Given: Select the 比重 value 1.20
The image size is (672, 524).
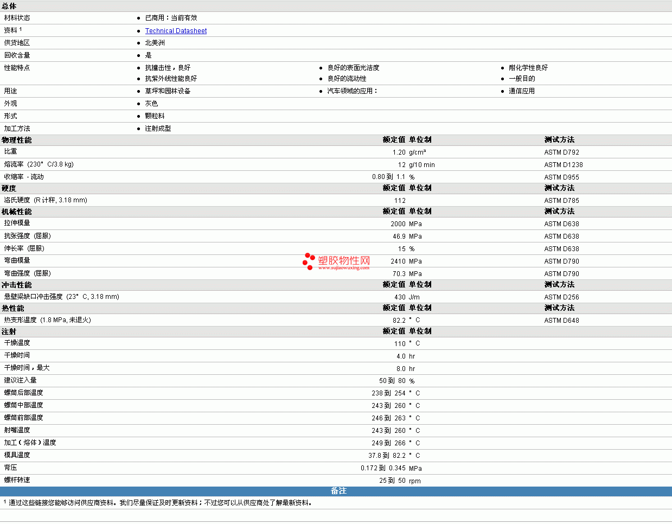Looking at the screenshot, I should (399, 152).
